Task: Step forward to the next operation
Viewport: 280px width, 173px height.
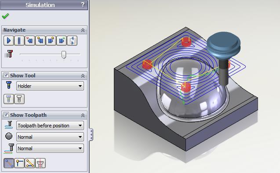Action: 51,41
